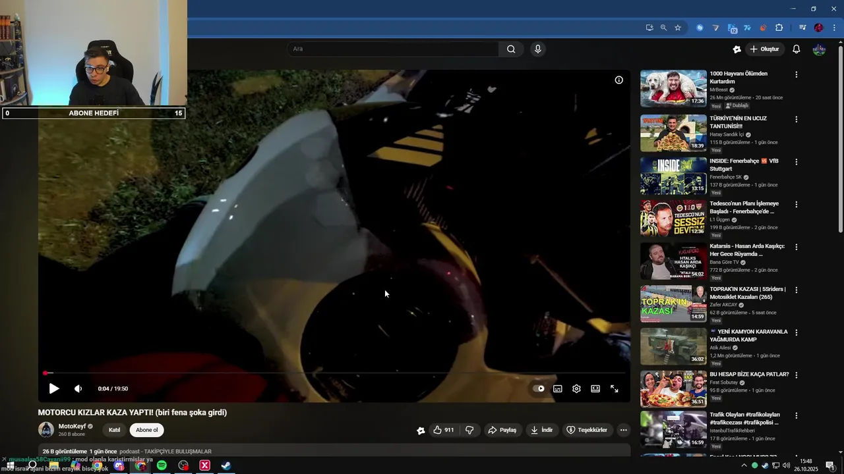The image size is (844, 474).
Task: Play the video with the play button
Action: (54, 388)
